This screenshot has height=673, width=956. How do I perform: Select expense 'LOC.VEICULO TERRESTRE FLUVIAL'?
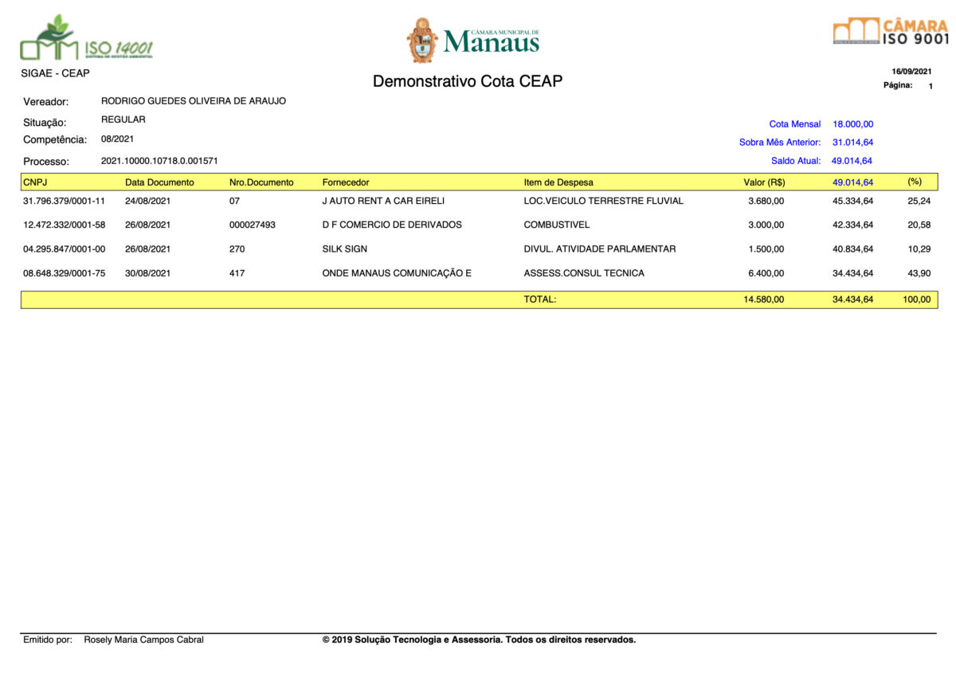click(604, 201)
